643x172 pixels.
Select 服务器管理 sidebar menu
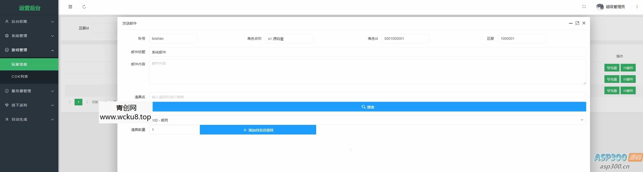pos(29,91)
